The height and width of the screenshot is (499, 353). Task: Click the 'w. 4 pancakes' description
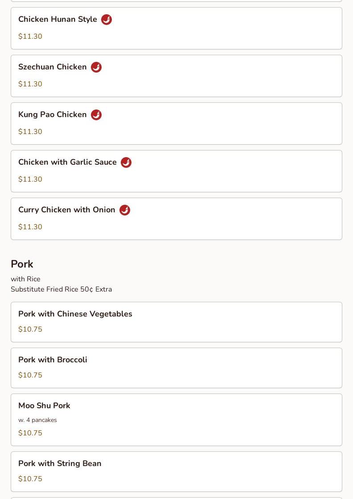pos(37,420)
